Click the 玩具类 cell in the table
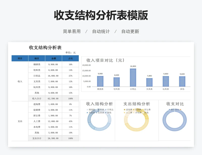Screen dimensions: 202x155 pyautogui.click(x=37, y=87)
